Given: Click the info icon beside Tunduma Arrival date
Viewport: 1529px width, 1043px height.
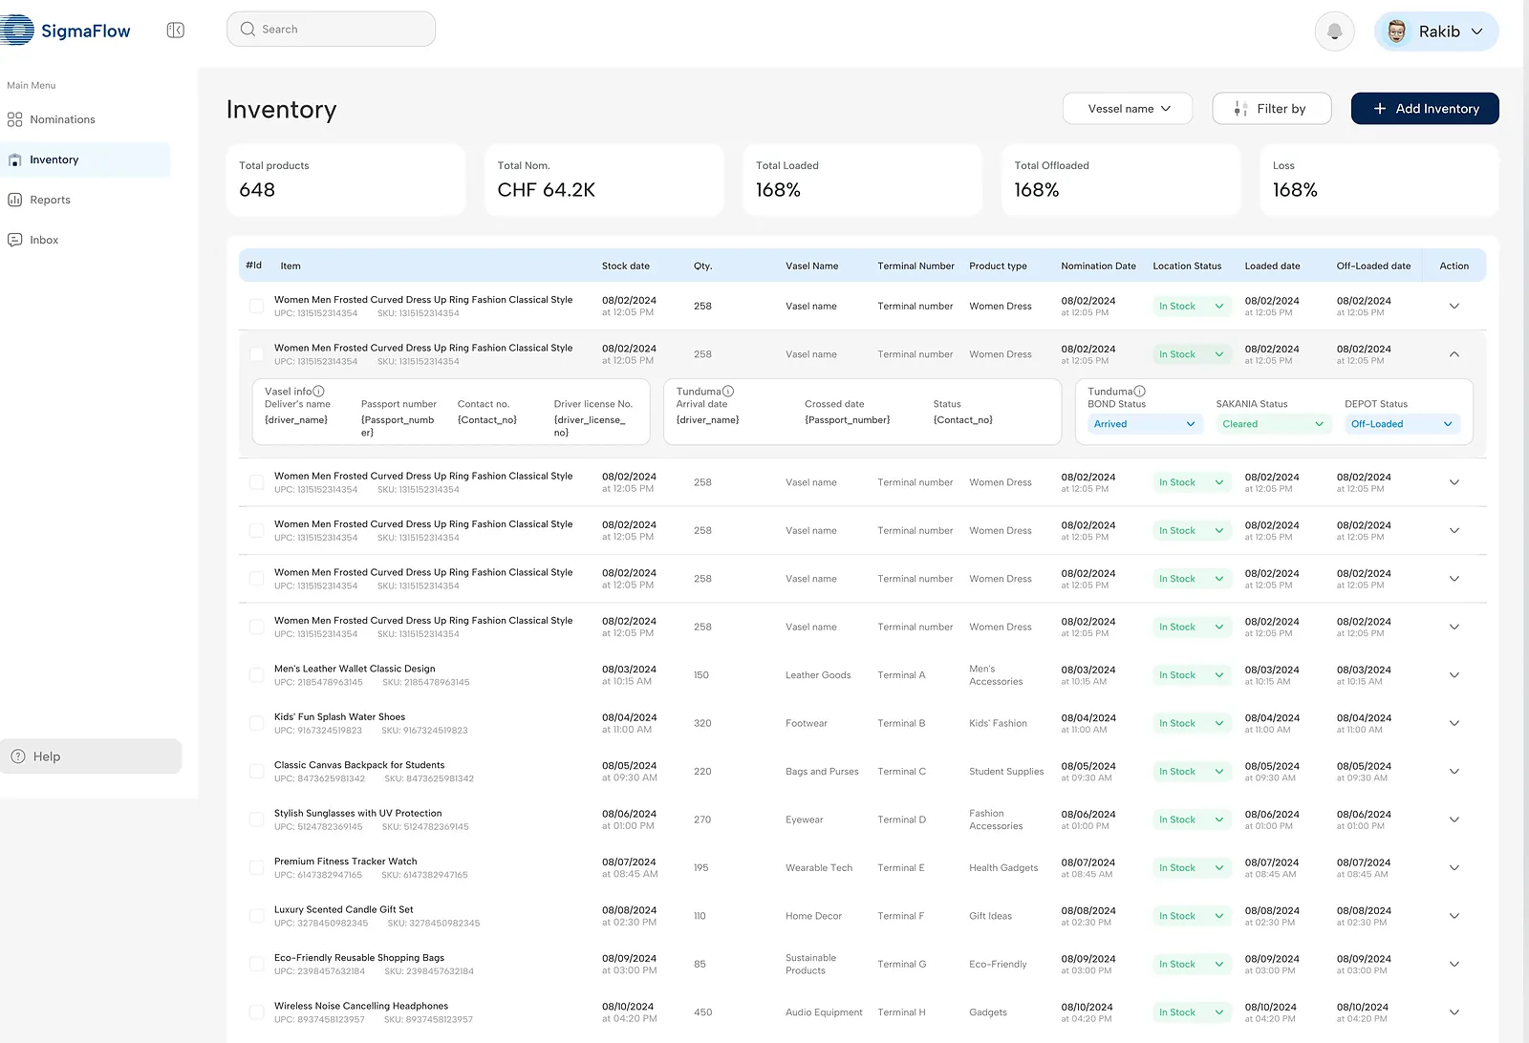Looking at the screenshot, I should pos(728,392).
